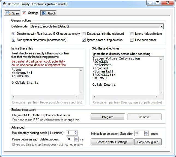The height and width of the screenshot is (157, 176).
Task: Enable Detect paths in the clipboard
Action: click(84, 34)
